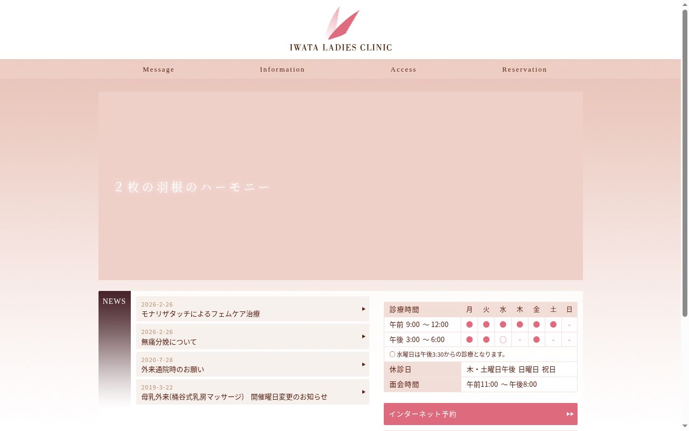Viewport: 689px width, 431px height.
Task: Click the インターネット予約 button
Action: (481, 414)
